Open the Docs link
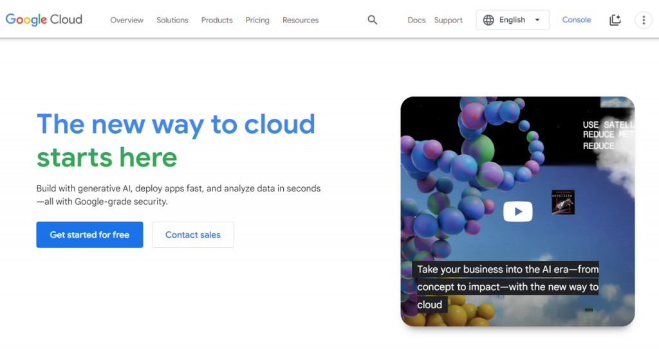This screenshot has width=659, height=361. pos(416,20)
